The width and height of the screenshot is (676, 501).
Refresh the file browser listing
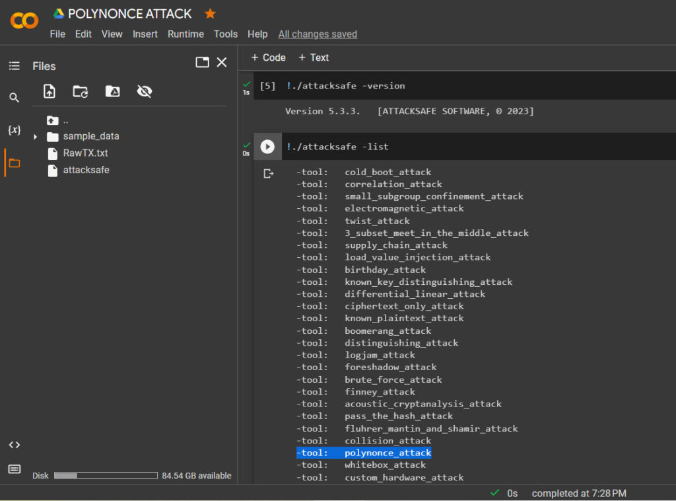(81, 91)
